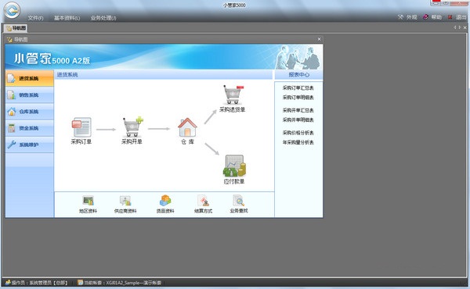Viewport: 470px width, 289px height.
Task: Click the 帮助 help button
Action: [432, 17]
